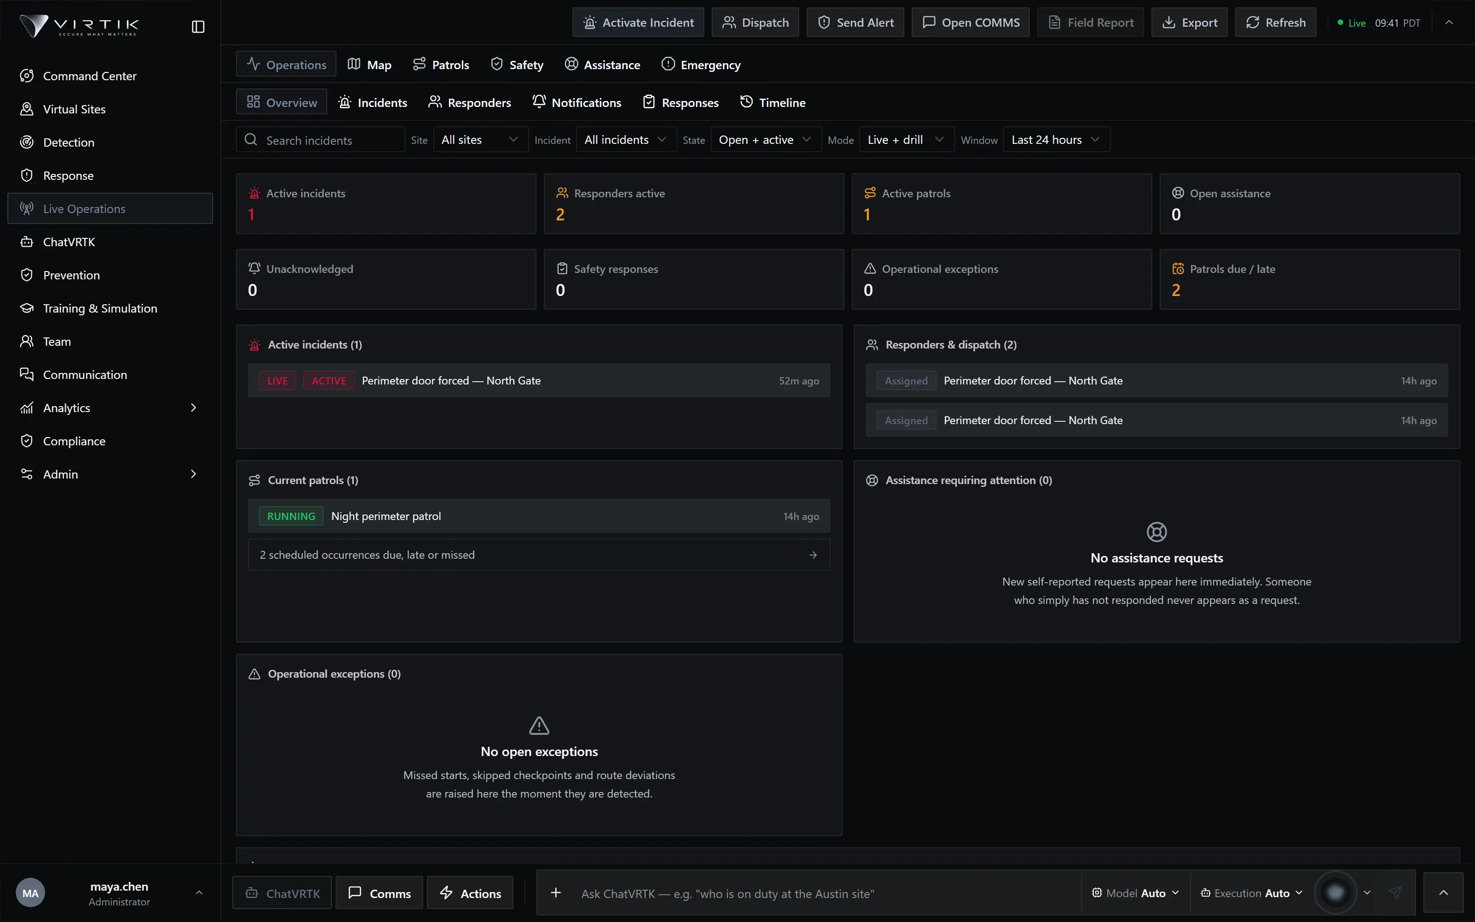The image size is (1475, 922).
Task: Open the Prevention section
Action: point(110,275)
